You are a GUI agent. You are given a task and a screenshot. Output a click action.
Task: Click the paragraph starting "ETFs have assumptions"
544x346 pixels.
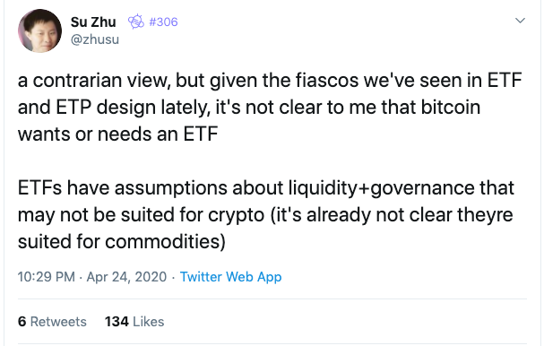coord(266,214)
